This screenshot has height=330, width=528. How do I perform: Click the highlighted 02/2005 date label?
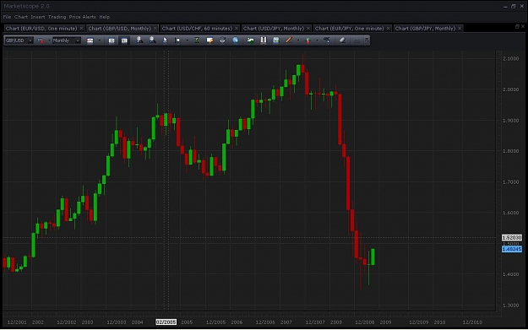pos(166,322)
